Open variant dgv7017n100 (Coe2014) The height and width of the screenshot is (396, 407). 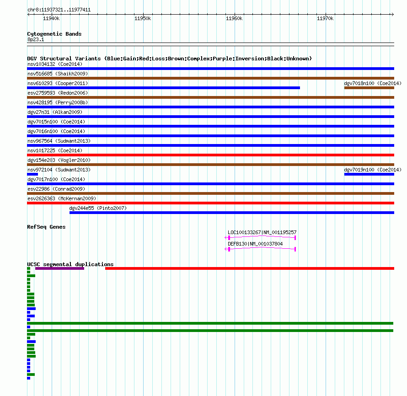pos(56,179)
